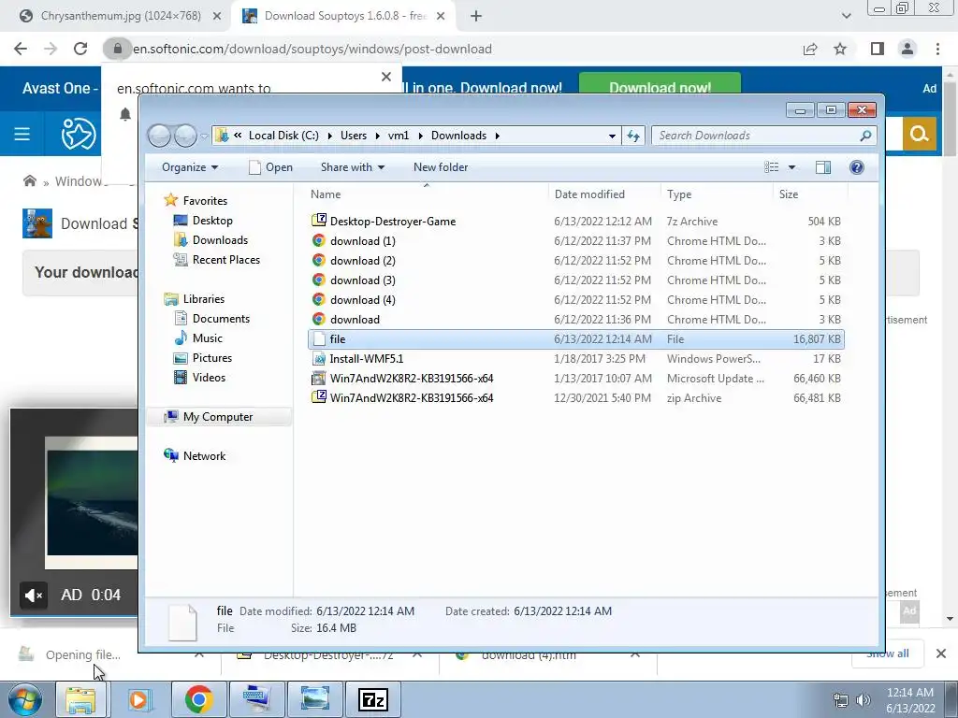Open Network in navigation pane

click(x=204, y=456)
